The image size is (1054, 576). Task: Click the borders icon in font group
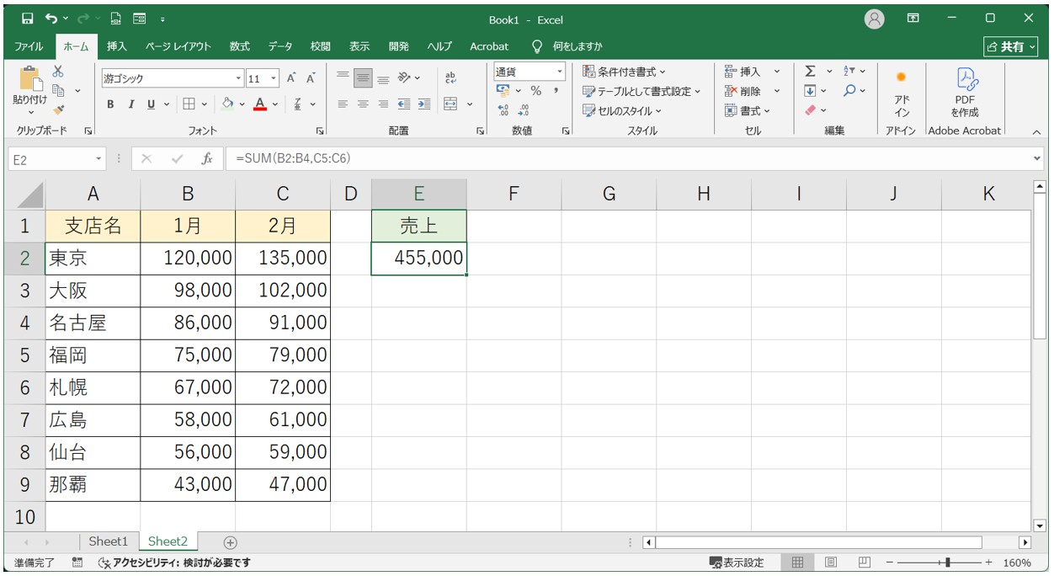(189, 104)
